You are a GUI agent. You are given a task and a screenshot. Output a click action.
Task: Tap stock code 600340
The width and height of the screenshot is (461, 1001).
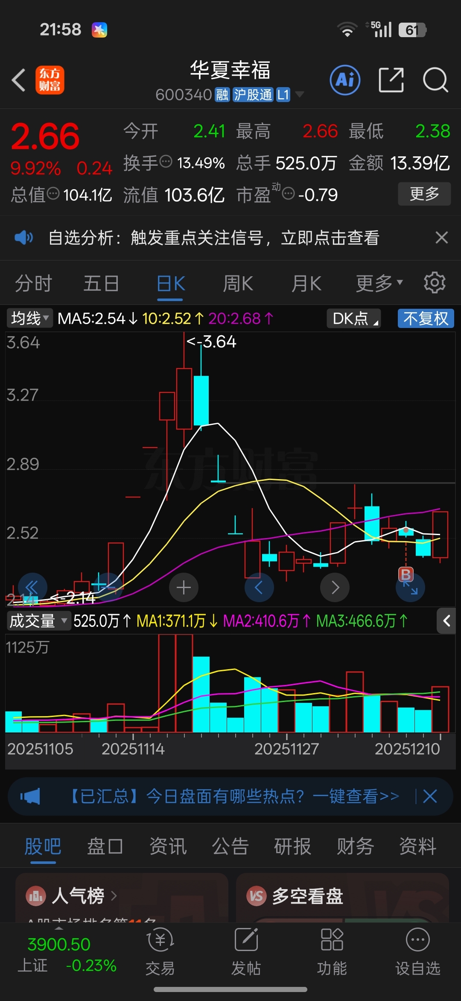click(x=184, y=94)
